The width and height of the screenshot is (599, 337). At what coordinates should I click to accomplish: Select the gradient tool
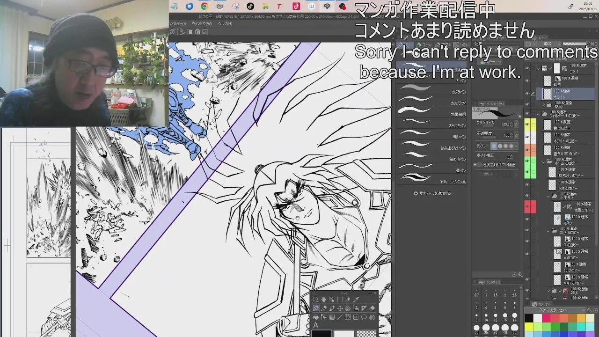click(332, 317)
